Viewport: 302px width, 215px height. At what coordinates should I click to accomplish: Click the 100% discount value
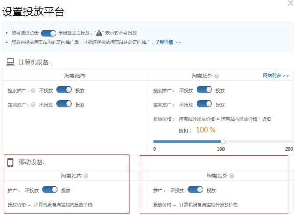tap(206, 130)
